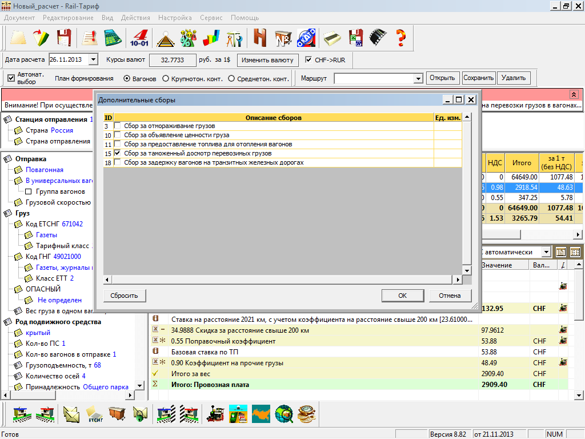Open the Маршрут dropdown list

coord(418,78)
